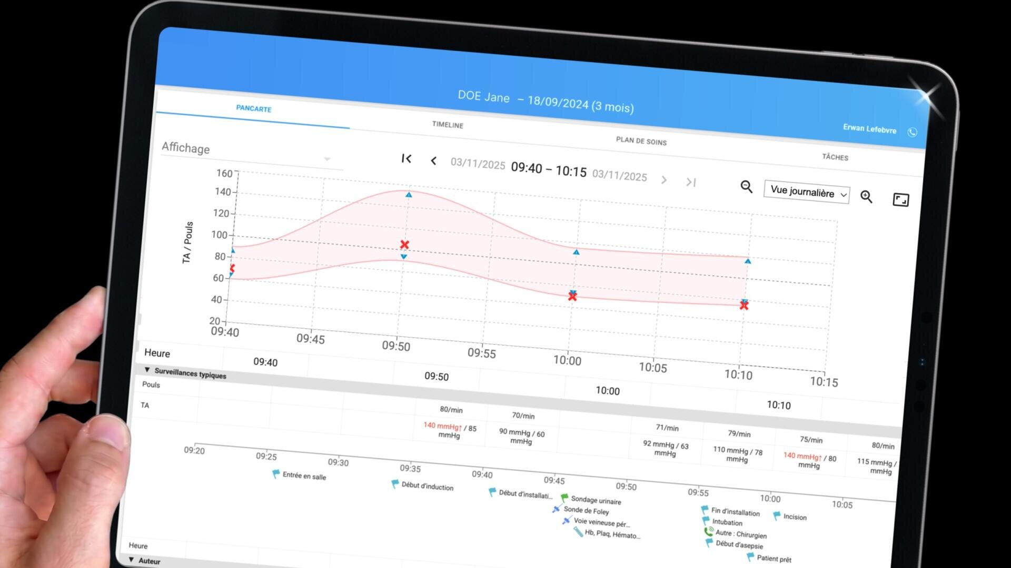Click the Intubation flag

[706, 521]
